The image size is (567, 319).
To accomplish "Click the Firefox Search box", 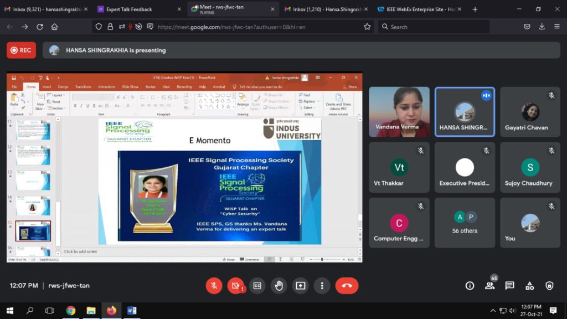I will click(434, 27).
